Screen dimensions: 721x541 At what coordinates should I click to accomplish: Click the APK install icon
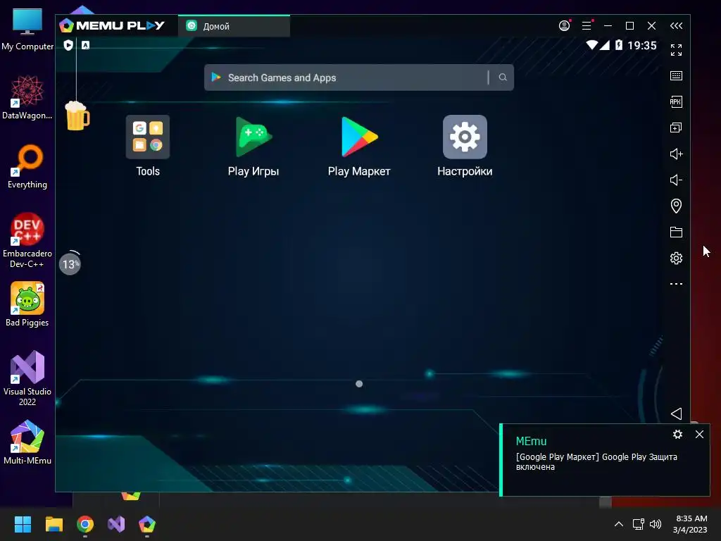pyautogui.click(x=676, y=101)
